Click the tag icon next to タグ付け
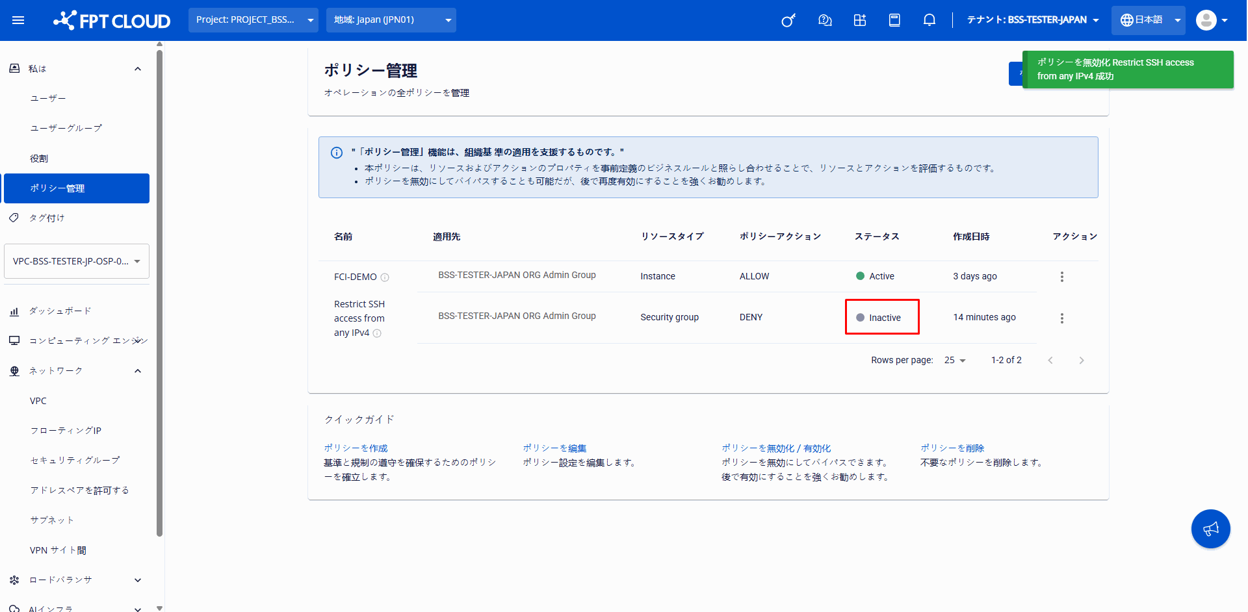Image resolution: width=1248 pixels, height=612 pixels. pyautogui.click(x=14, y=218)
